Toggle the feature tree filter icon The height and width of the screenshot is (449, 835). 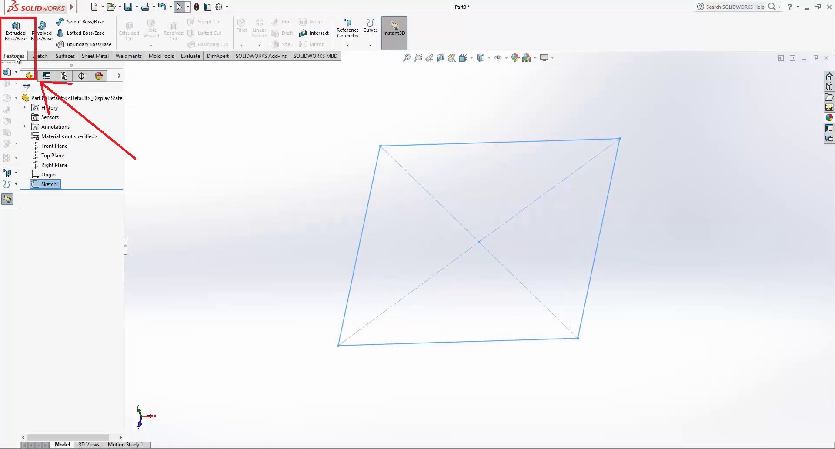[27, 88]
